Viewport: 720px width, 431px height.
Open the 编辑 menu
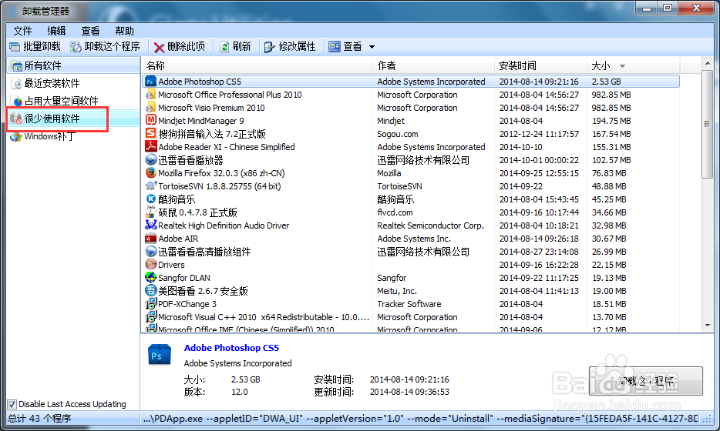(56, 31)
